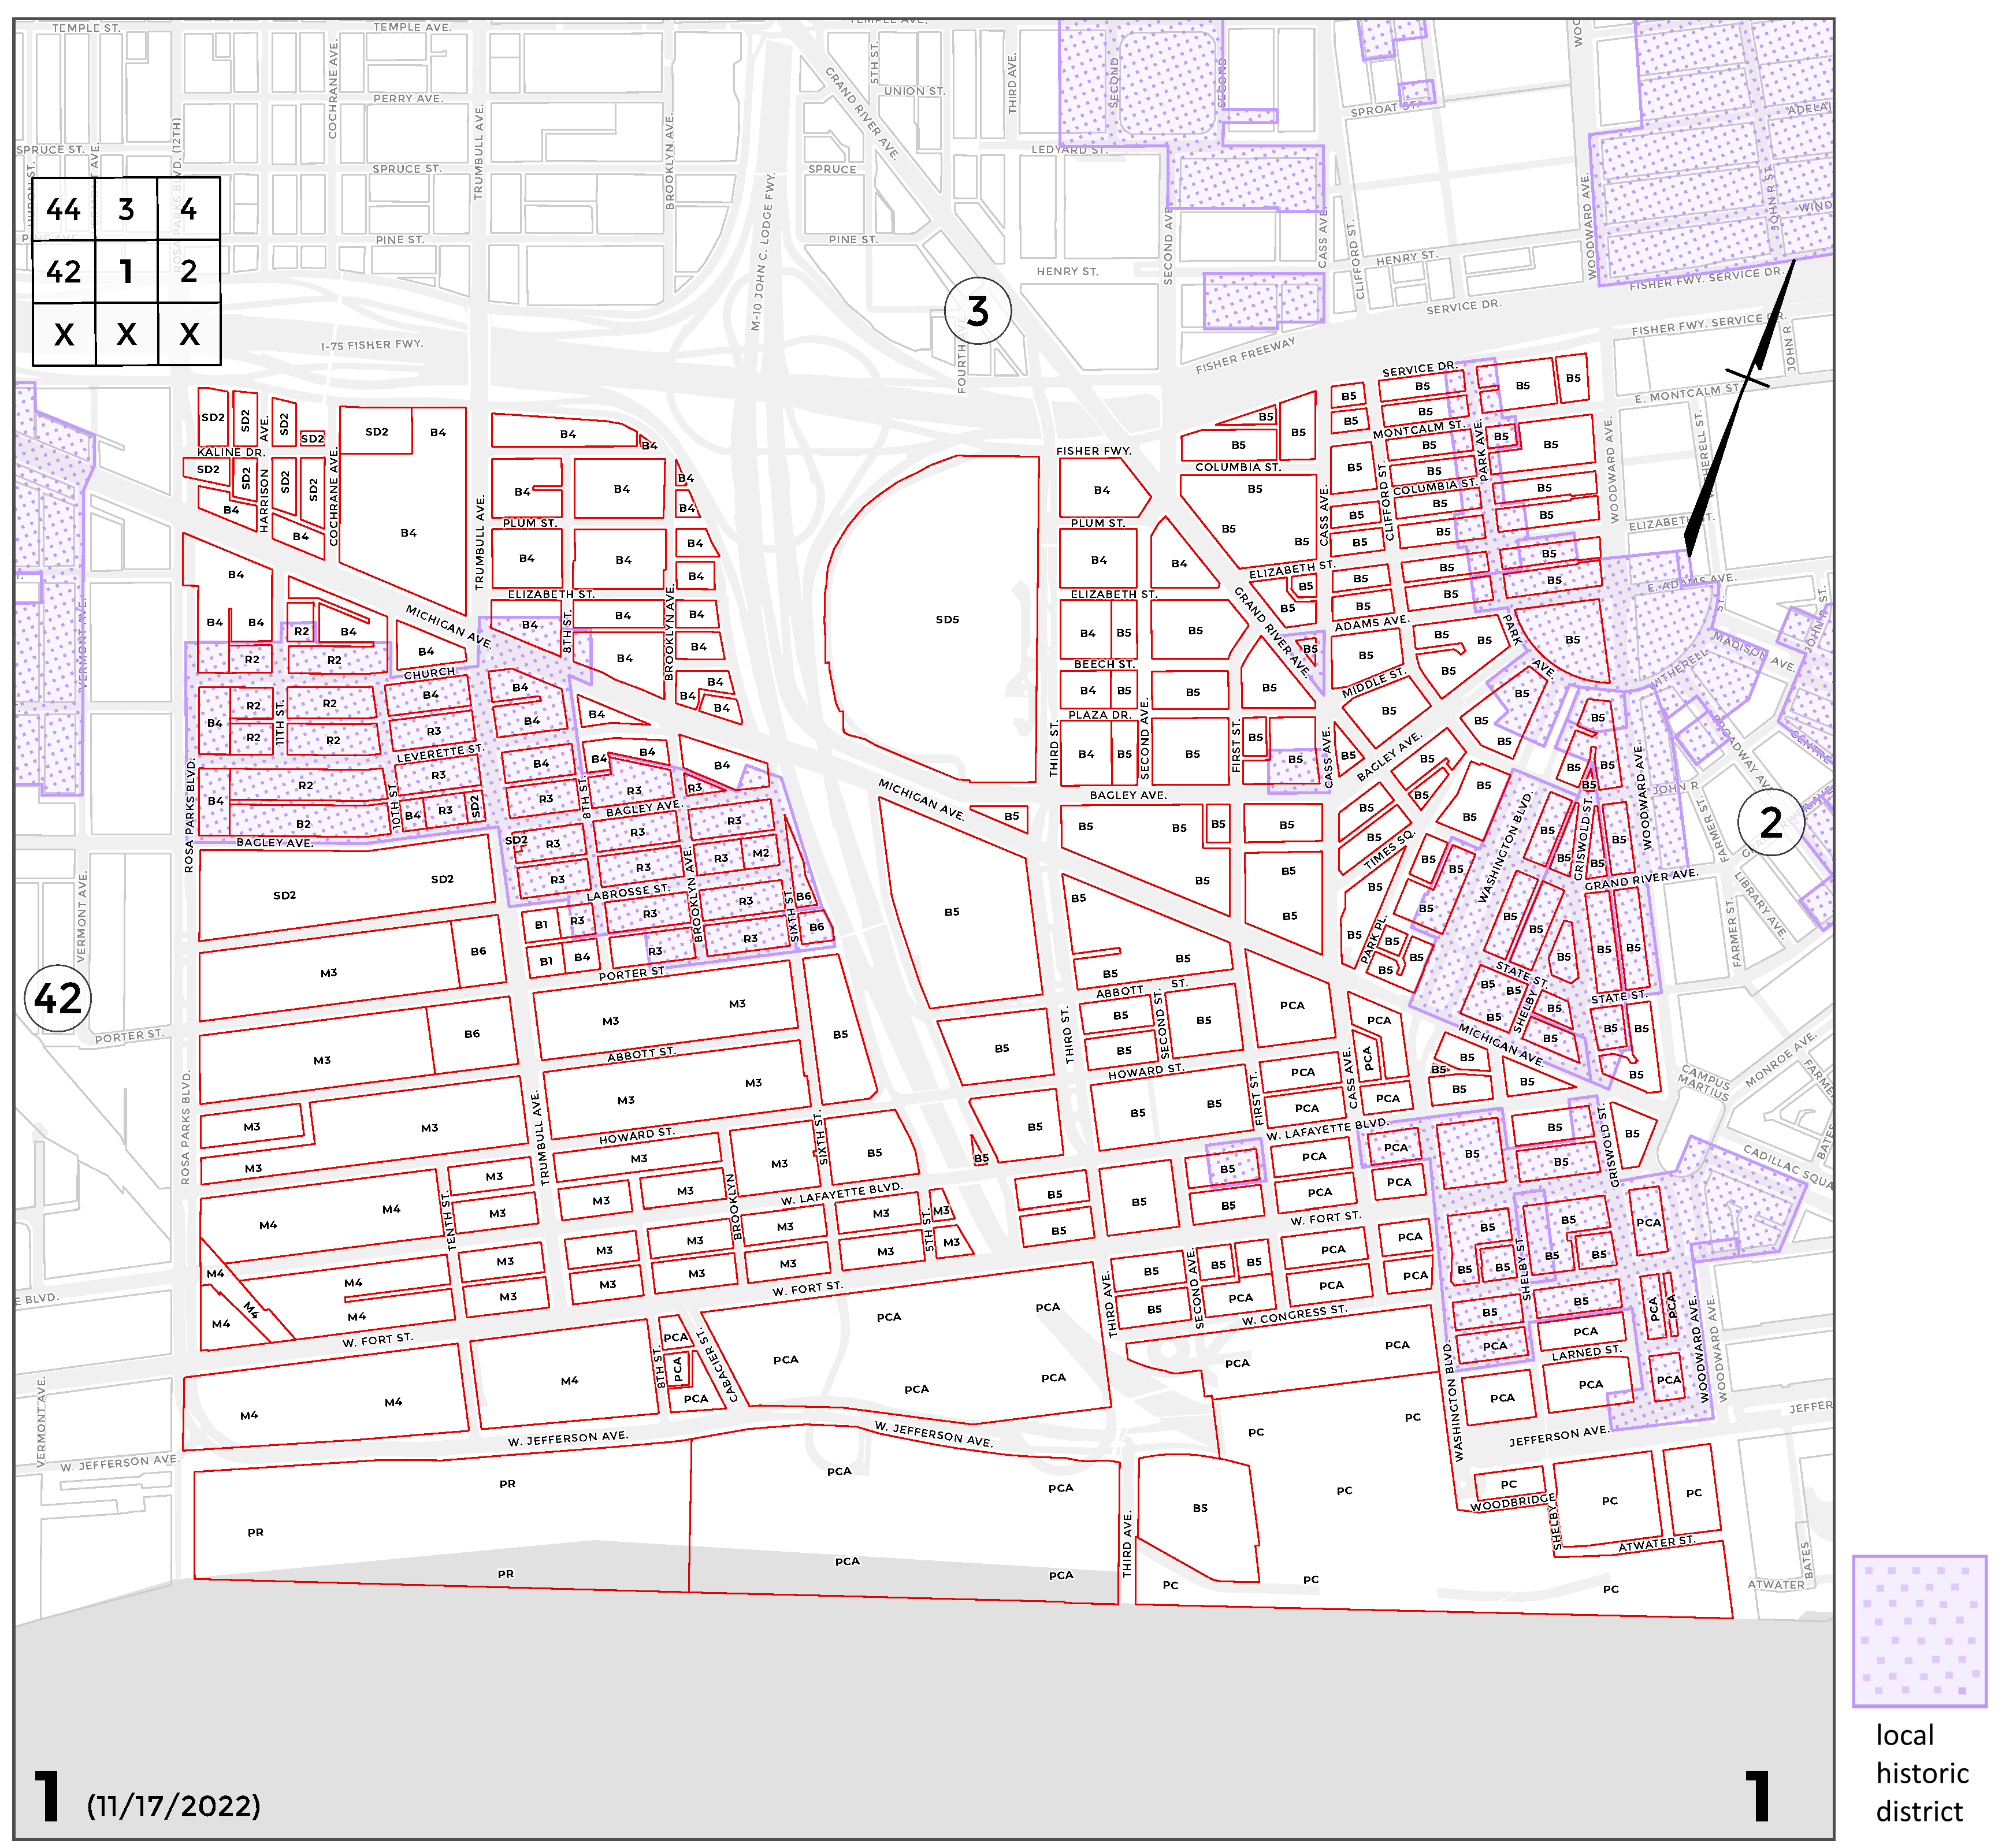Click the circled 2 adjacent-map marker
Screen dimensions: 2013x1848
point(1770,822)
